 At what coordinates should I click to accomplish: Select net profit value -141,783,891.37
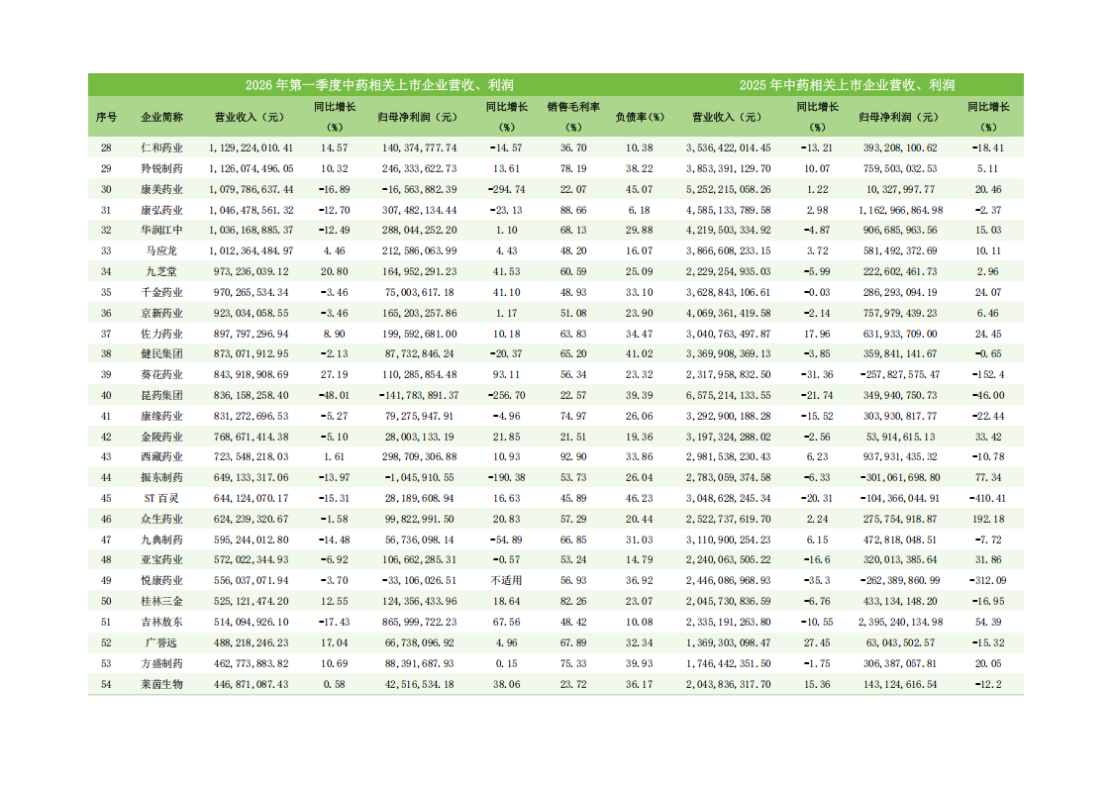[x=419, y=396]
